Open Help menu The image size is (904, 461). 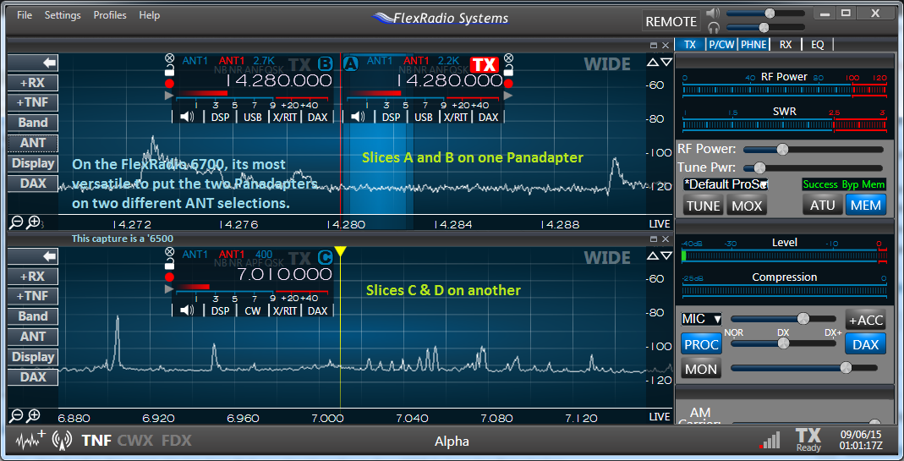(150, 15)
